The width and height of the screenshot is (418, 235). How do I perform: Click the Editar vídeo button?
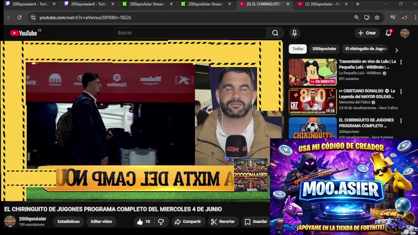click(101, 222)
